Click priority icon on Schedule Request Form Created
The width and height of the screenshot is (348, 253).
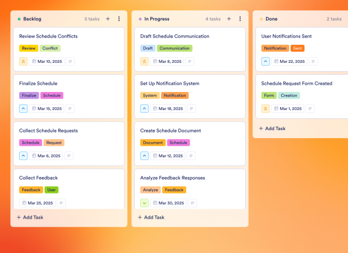pyautogui.click(x=266, y=109)
